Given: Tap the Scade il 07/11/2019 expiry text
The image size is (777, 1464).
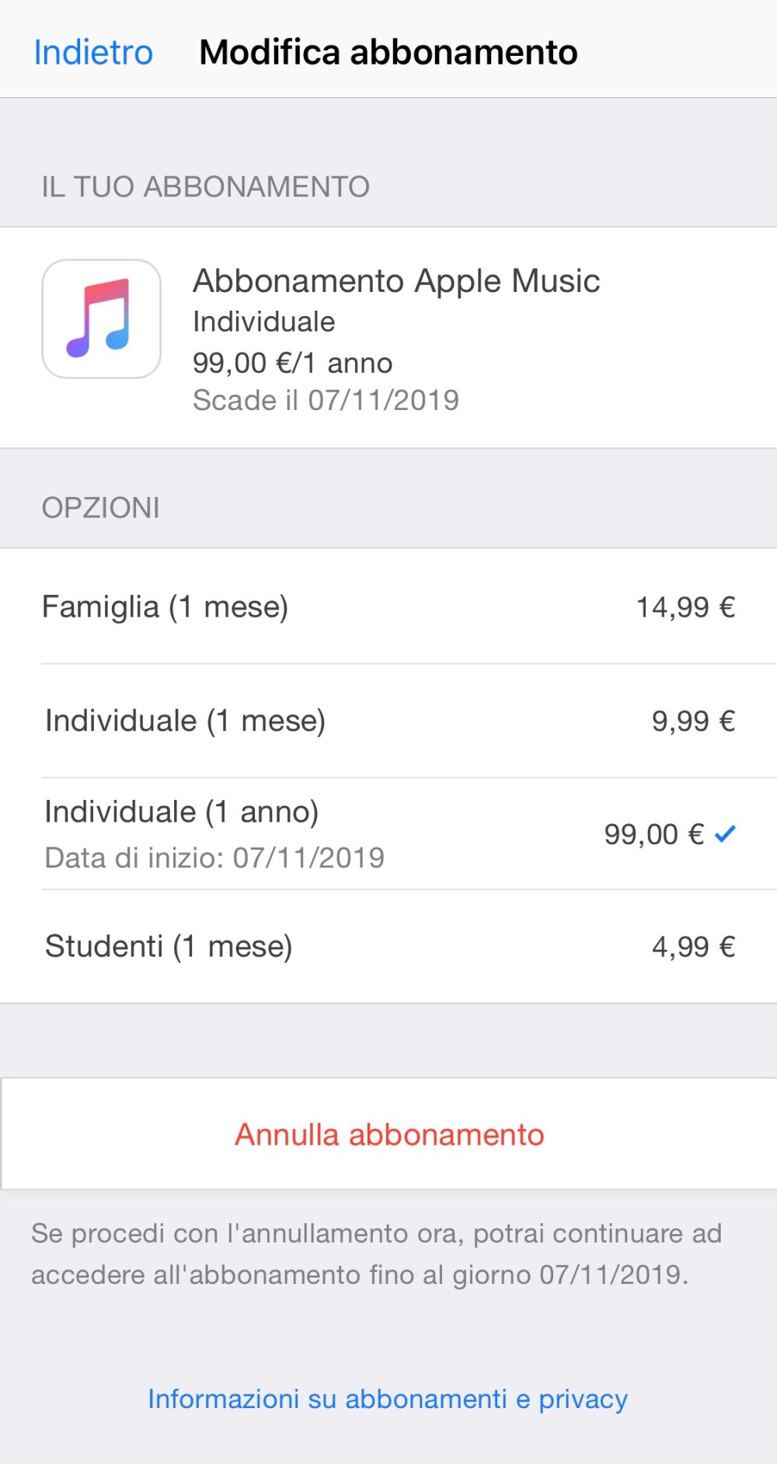Looking at the screenshot, I should (326, 401).
